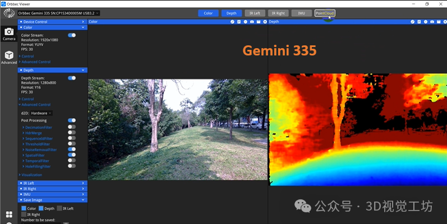Expand the IMU section in left panel
Viewport: 447px width, 224px height.
tap(53, 194)
